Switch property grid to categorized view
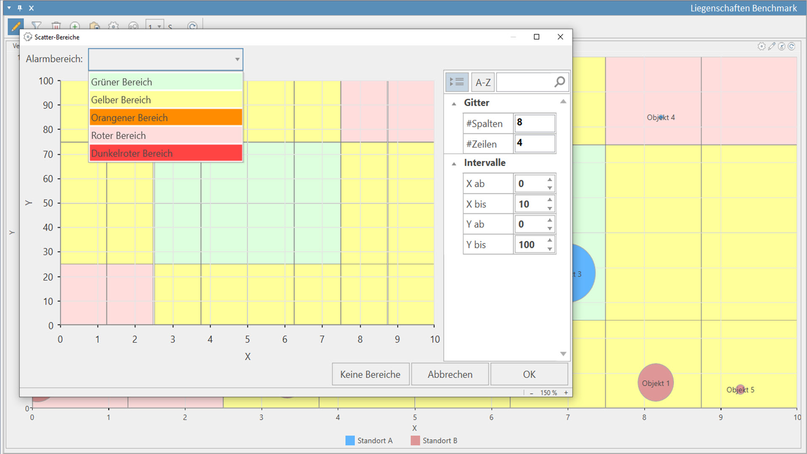Screen dimensions: 807x454 457,82
